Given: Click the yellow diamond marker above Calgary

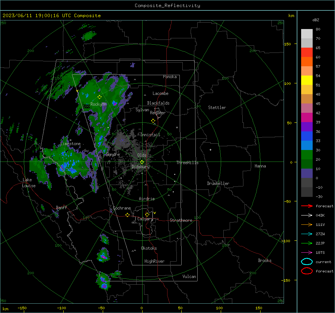Looking at the screenshot, I should click(147, 214).
